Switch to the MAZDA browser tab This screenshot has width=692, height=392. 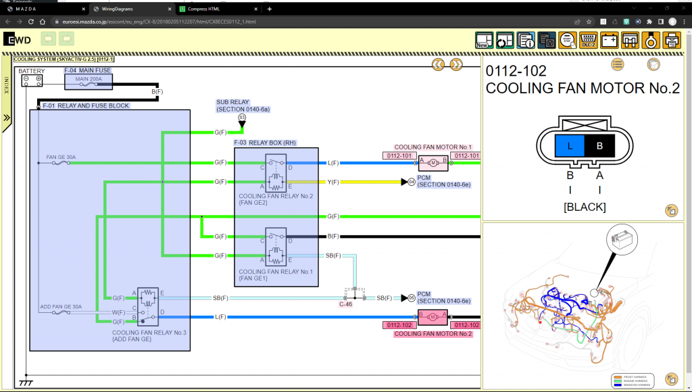pyautogui.click(x=45, y=9)
